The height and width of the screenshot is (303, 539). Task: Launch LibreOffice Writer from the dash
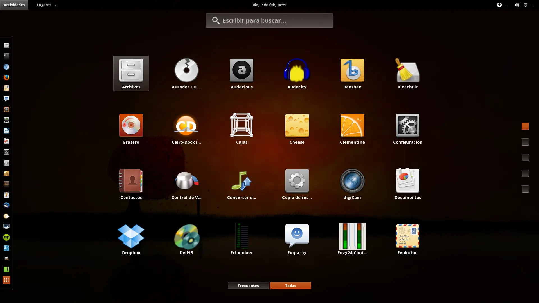(x=6, y=131)
